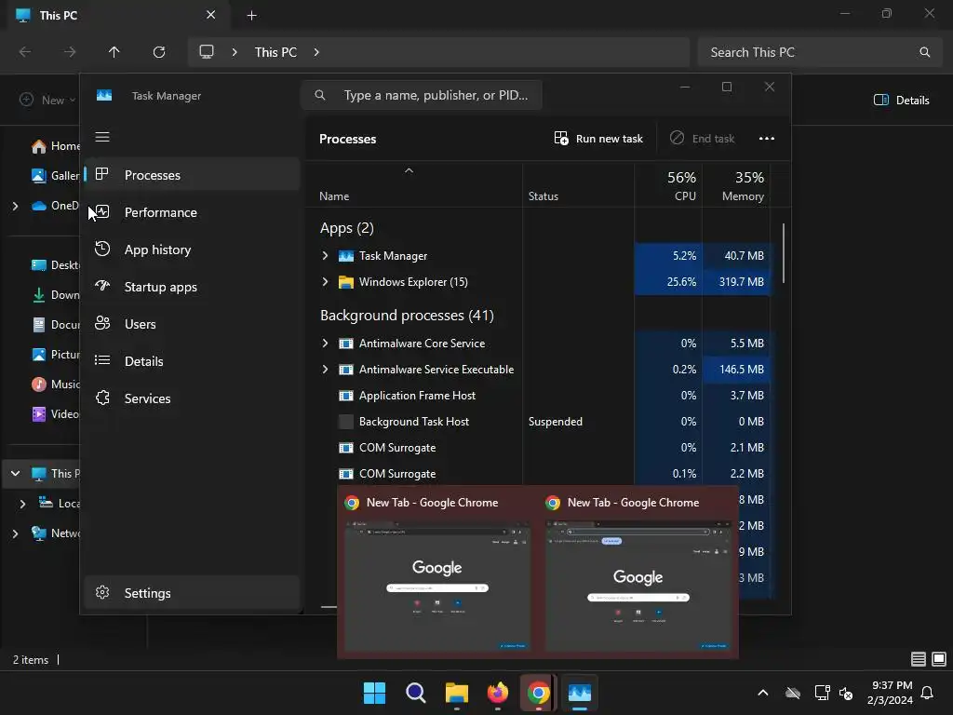
Task: Add a new File Explorer tab
Action: 251,16
